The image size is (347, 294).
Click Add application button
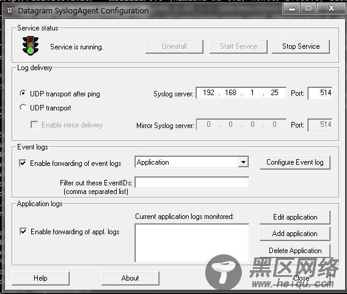pyautogui.click(x=295, y=234)
